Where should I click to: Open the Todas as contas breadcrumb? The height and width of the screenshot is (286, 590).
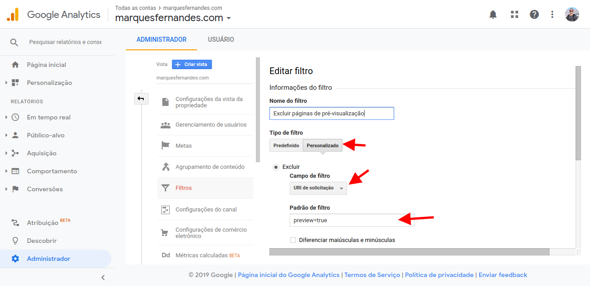point(136,8)
